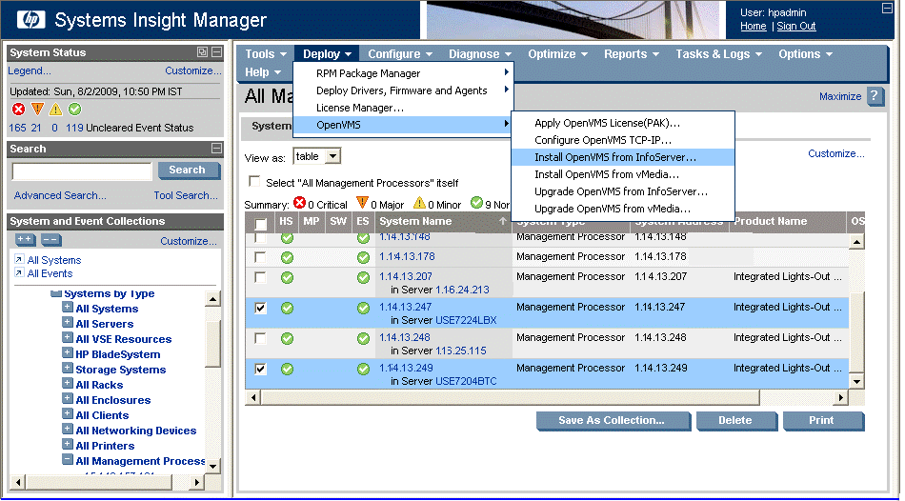
Task: Click ES status icon for row 1.14.13.207
Action: tap(363, 277)
